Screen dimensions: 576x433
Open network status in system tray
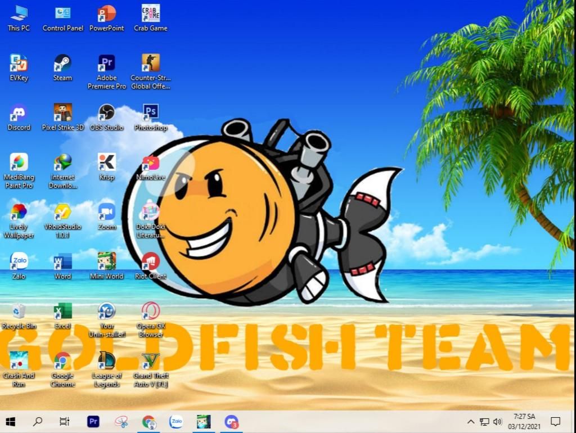point(484,422)
